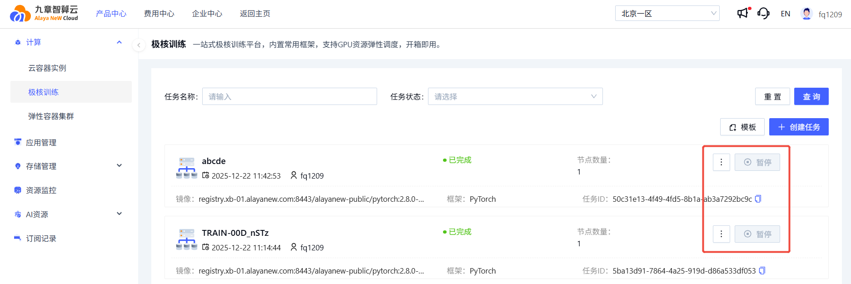Open the 任务状态 status dropdown
Screen dimensions: 851x284
515,96
